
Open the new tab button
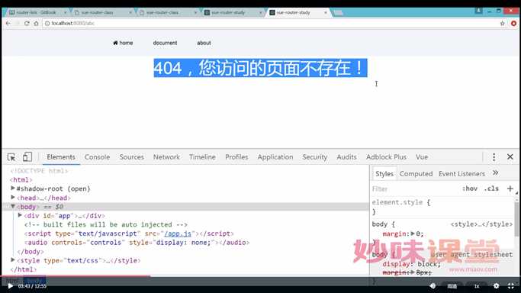pos(338,13)
